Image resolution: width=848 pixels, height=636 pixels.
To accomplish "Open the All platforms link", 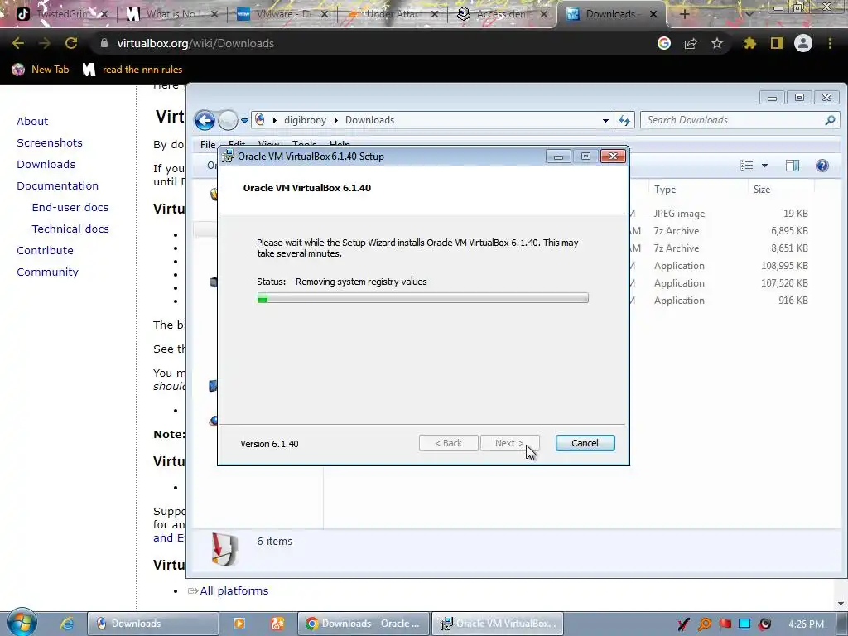I will coord(234,591).
